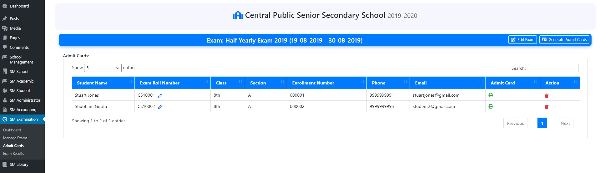Click the SM Accounting sidebar icon
This screenshot has height=173, width=600.
coord(5,110)
